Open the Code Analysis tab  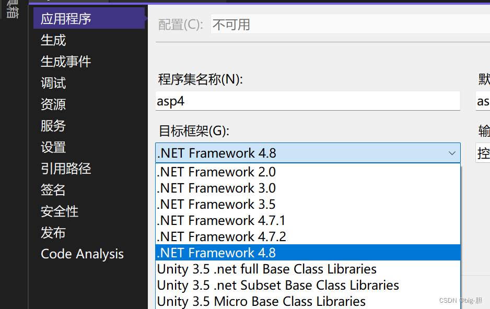click(x=82, y=254)
